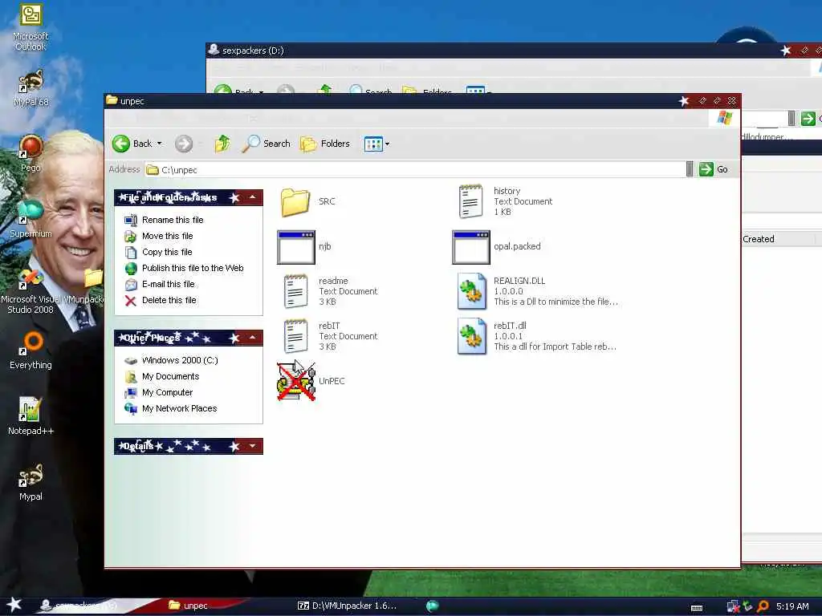Click the teal globe taskbar icon
822x616 pixels.
432,606
